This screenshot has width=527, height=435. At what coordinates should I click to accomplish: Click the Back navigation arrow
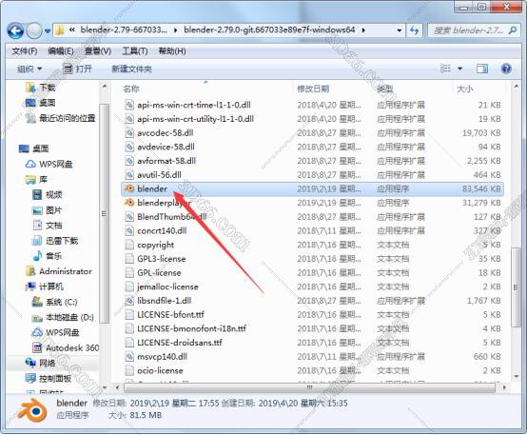click(x=15, y=30)
